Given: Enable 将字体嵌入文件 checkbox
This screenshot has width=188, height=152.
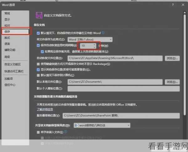Looking at the screenshot, I should point(38,132).
